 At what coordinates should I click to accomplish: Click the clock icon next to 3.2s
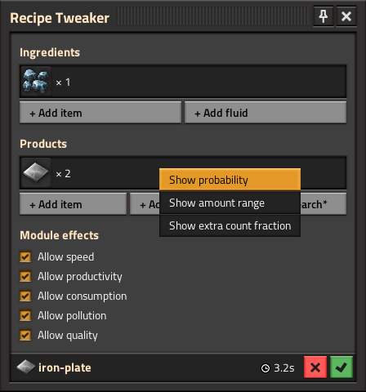pyautogui.click(x=266, y=368)
